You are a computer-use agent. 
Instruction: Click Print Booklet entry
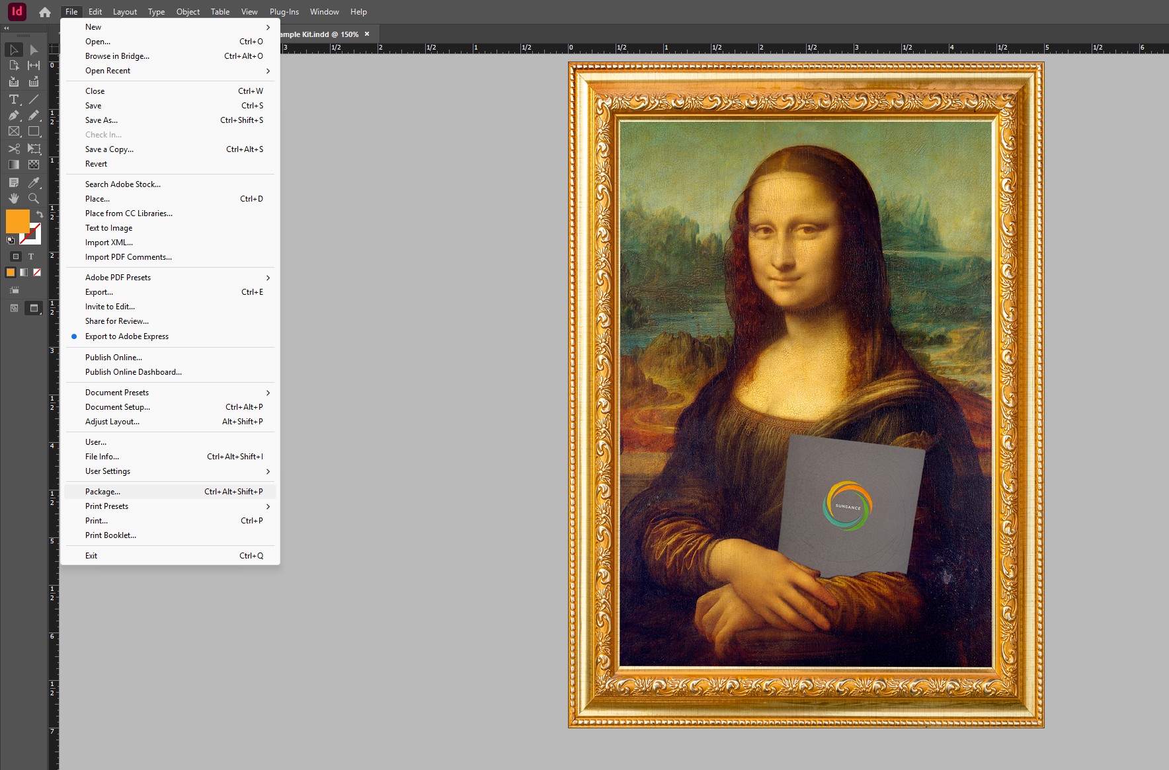click(170, 535)
